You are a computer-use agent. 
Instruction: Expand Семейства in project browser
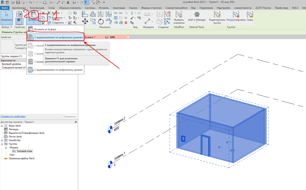coord(2,140)
